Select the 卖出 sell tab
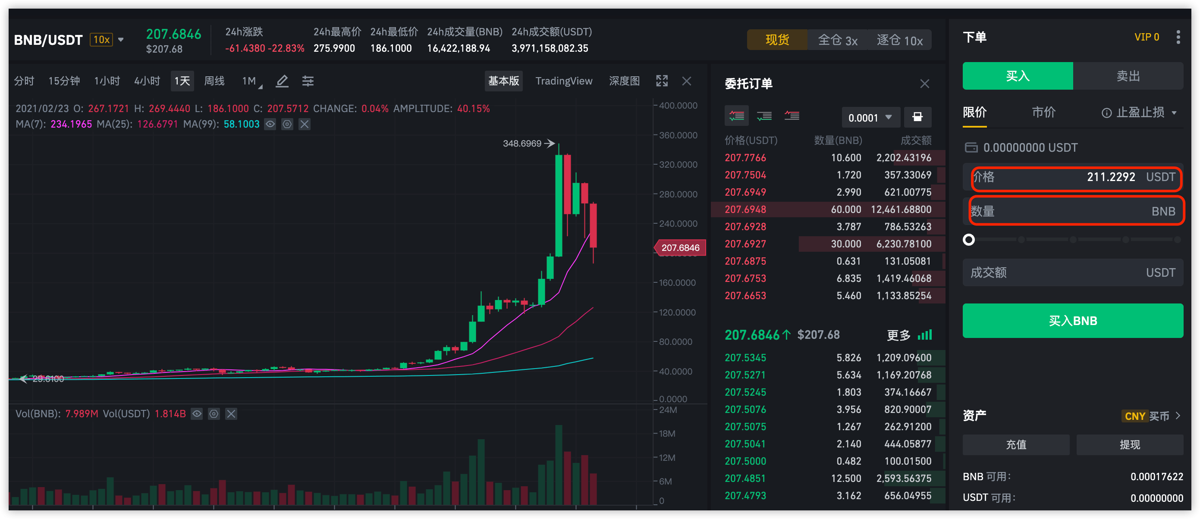1200x519 pixels. click(x=1128, y=76)
